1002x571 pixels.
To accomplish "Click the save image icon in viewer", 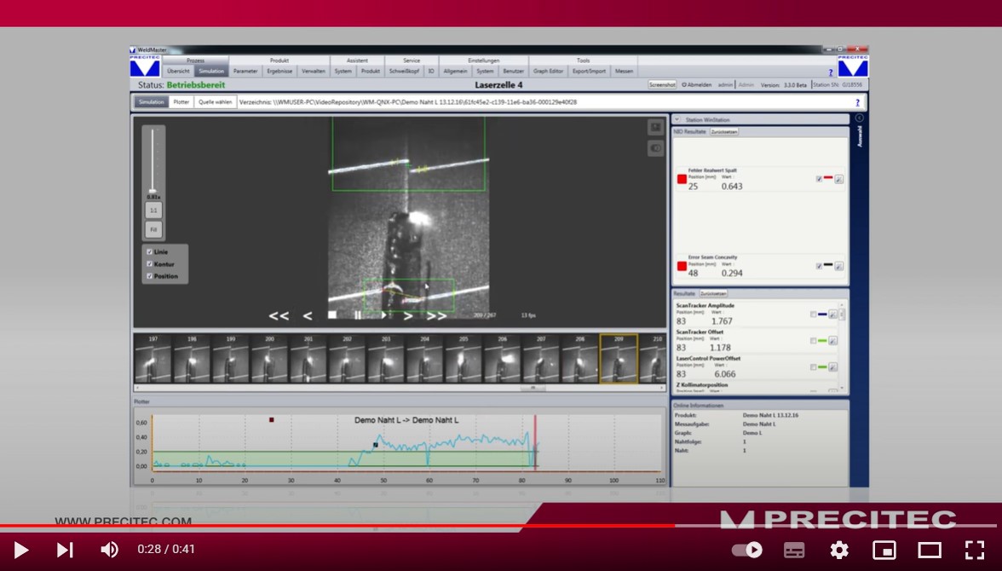I will click(656, 128).
